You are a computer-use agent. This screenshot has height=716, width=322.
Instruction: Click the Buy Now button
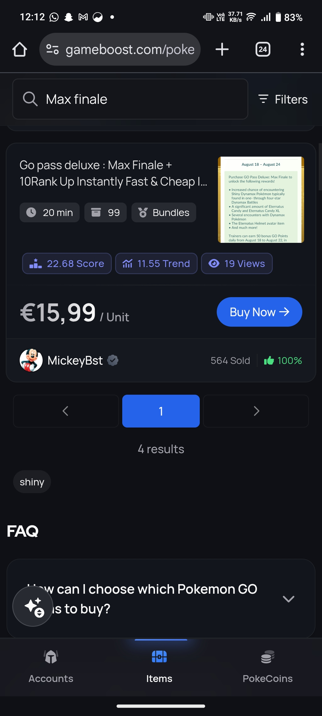tap(259, 312)
